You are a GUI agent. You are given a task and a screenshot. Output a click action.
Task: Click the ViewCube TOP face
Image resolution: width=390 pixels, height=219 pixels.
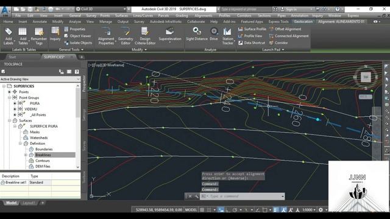coord(366,77)
